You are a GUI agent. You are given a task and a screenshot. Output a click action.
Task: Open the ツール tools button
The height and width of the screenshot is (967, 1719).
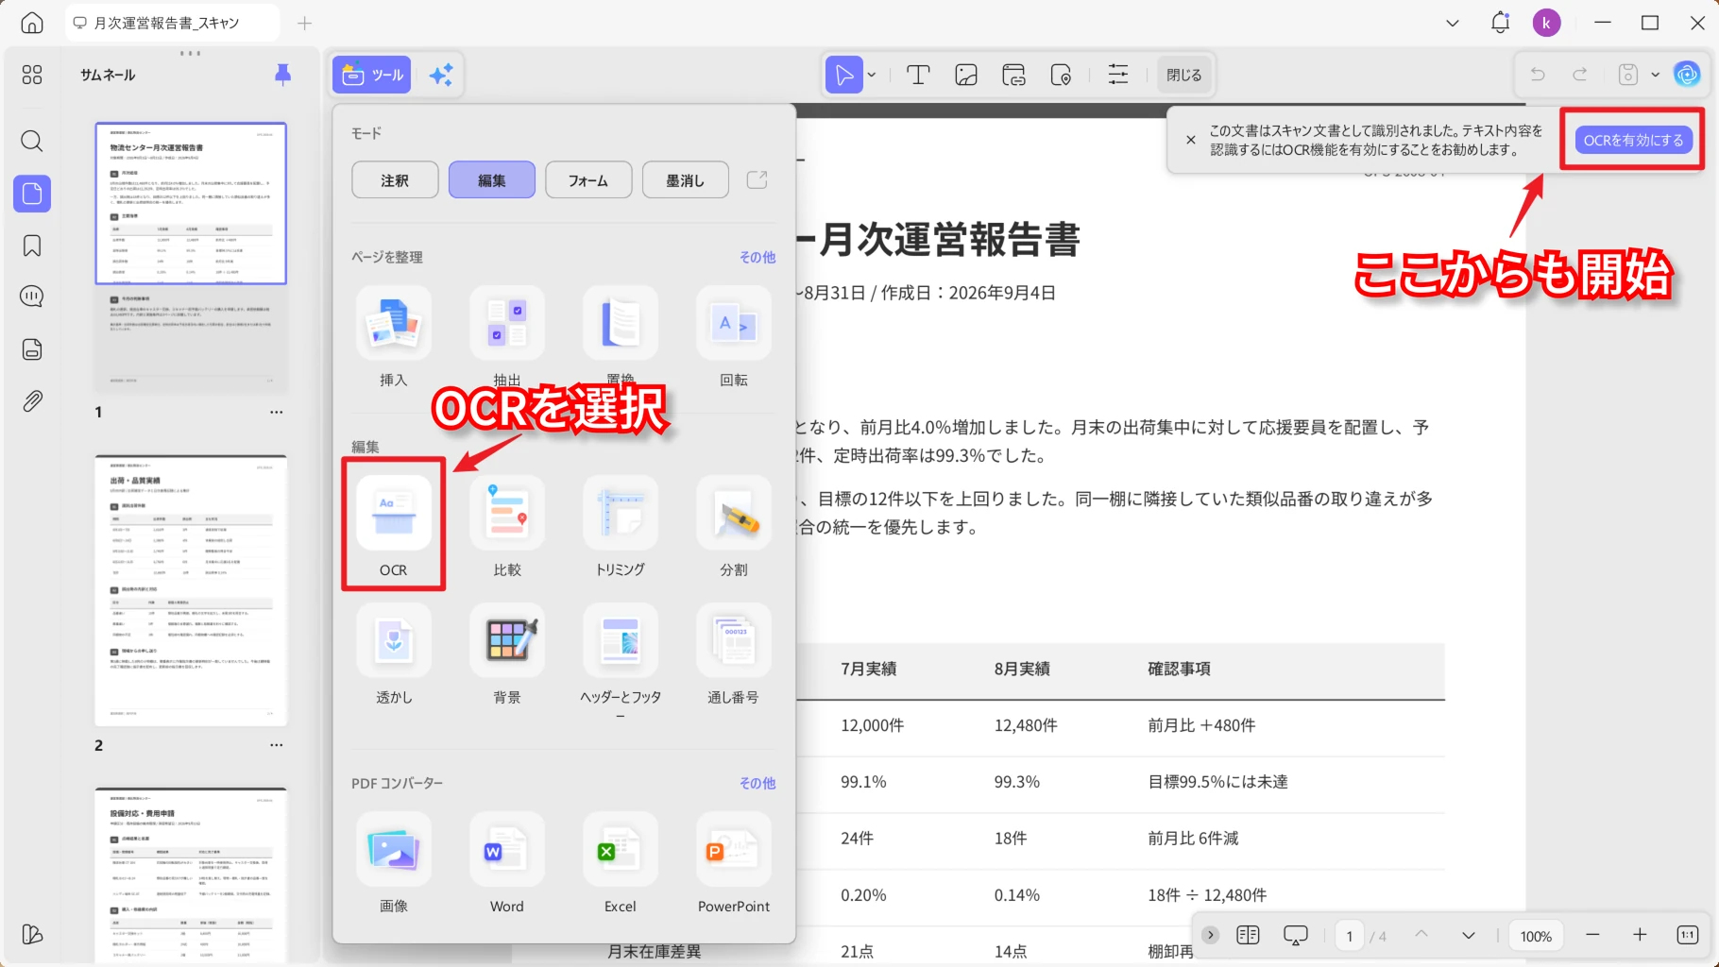coord(372,75)
